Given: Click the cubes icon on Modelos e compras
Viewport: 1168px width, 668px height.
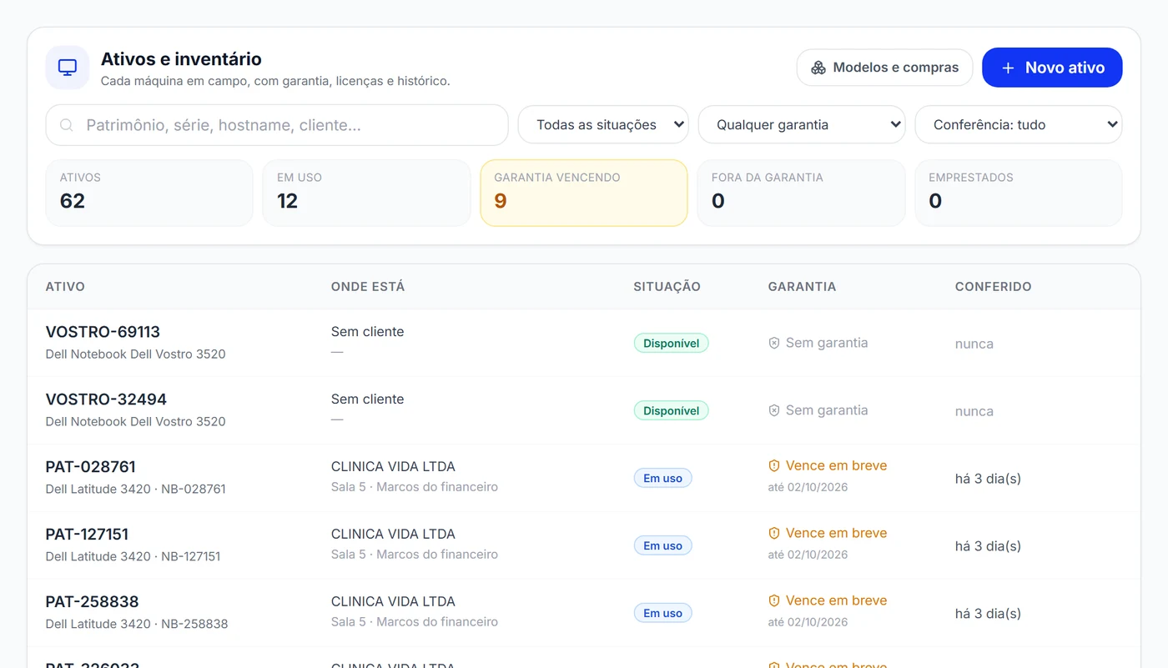Looking at the screenshot, I should pos(818,68).
